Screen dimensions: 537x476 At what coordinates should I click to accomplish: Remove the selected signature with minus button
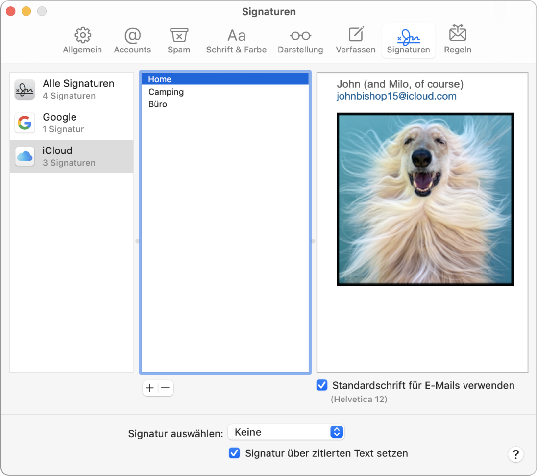tap(166, 388)
